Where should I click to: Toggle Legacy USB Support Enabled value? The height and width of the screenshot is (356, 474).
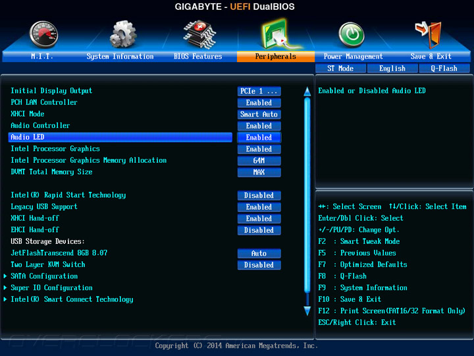tap(259, 207)
